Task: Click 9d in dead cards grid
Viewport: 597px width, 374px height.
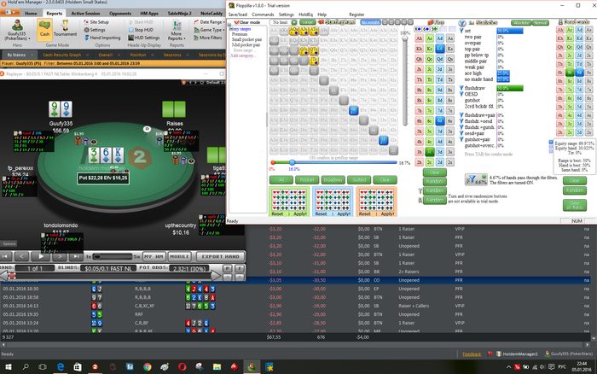Action: click(579, 73)
